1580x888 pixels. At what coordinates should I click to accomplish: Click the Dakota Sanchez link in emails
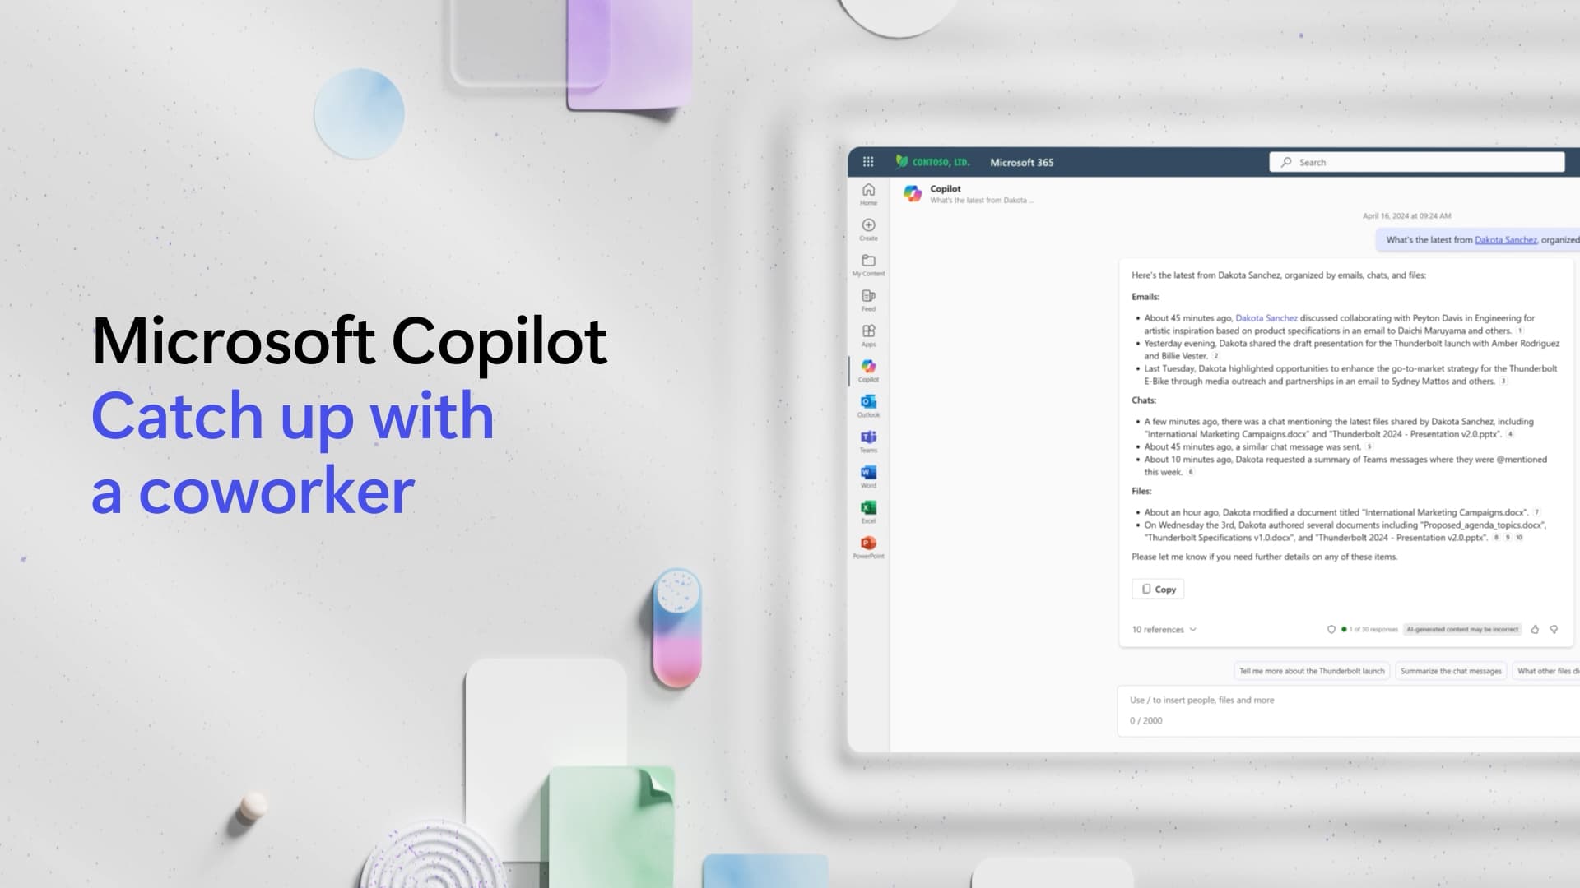[1266, 317]
